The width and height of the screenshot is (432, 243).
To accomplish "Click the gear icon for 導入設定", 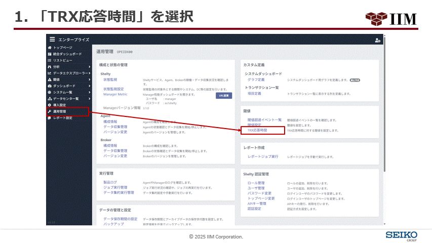I will [x=50, y=105].
